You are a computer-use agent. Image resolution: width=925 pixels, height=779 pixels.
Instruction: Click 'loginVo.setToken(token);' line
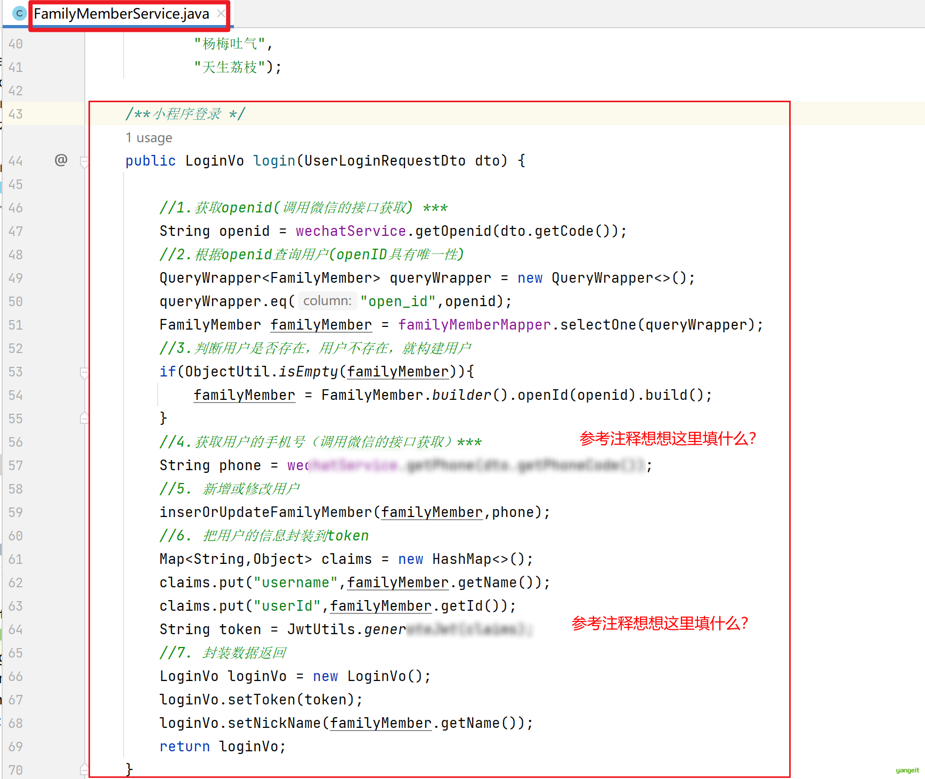262,700
